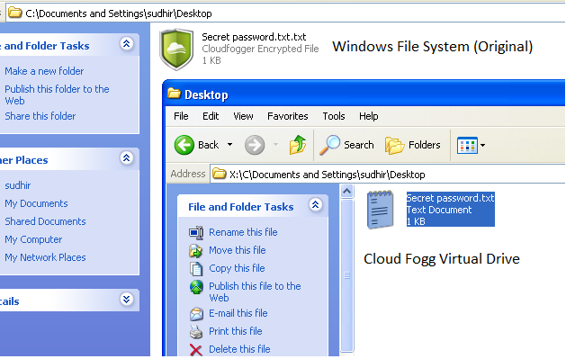
Task: Click Share this folder link
Action: pyautogui.click(x=40, y=116)
